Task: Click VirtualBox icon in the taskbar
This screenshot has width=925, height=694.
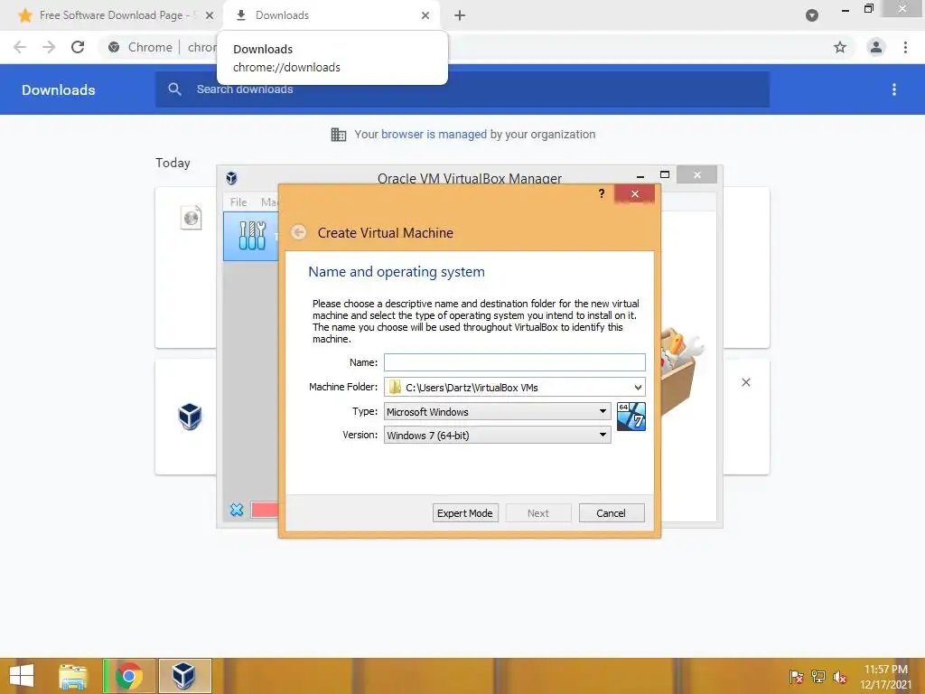Action: pyautogui.click(x=183, y=676)
